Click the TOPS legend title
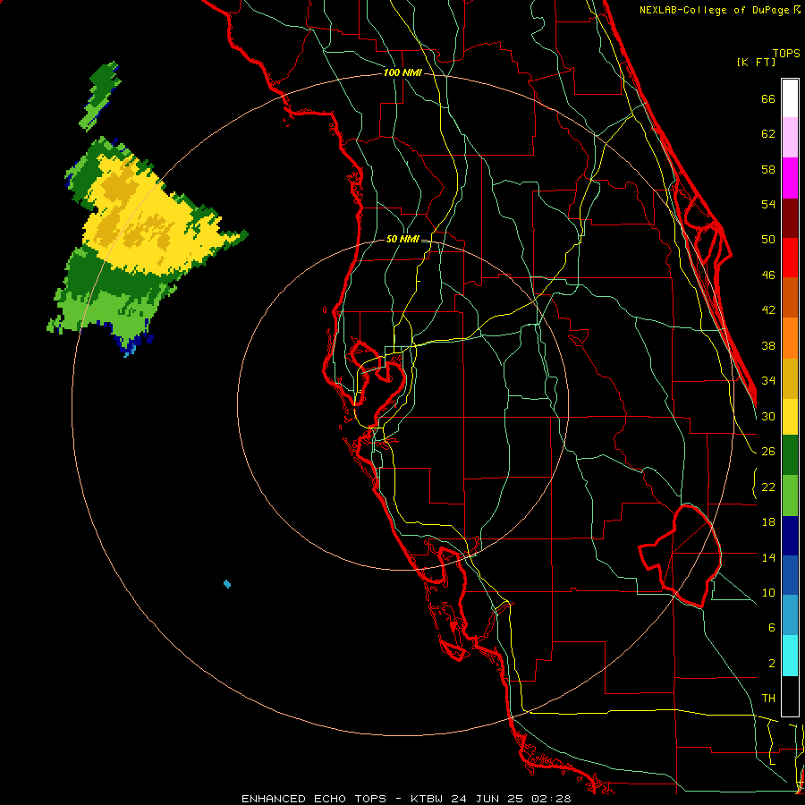The height and width of the screenshot is (805, 805). coord(786,53)
